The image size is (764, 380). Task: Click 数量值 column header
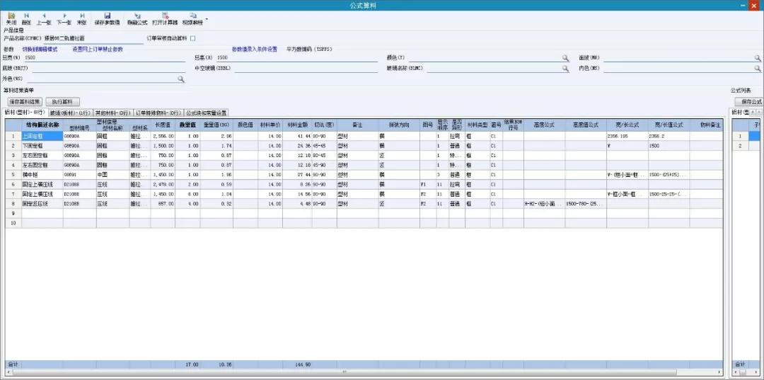[187, 125]
